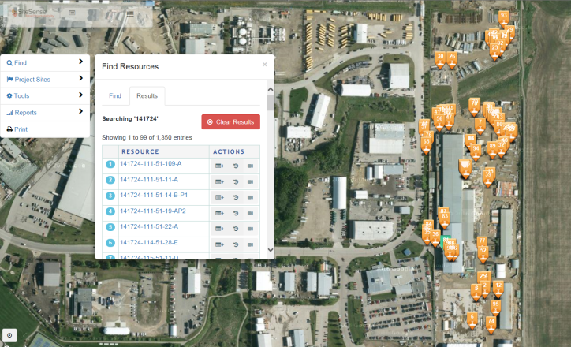Click the results panel scrollbar down arrow

[x=271, y=250]
